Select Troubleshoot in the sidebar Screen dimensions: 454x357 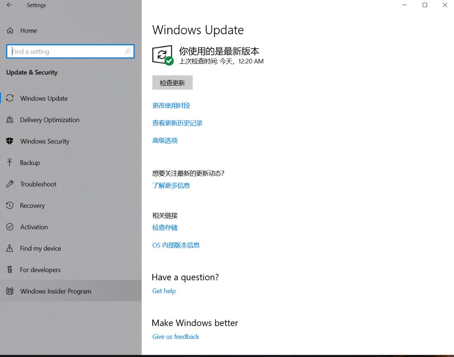pyautogui.click(x=71, y=184)
